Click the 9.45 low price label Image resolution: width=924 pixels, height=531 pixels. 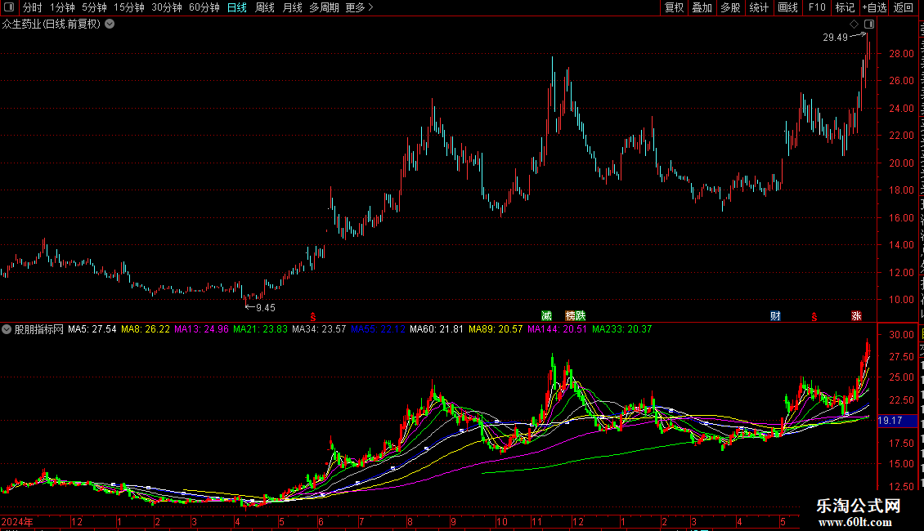point(265,307)
